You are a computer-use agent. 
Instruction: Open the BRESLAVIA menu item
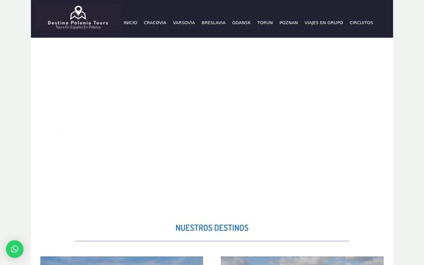click(x=213, y=23)
